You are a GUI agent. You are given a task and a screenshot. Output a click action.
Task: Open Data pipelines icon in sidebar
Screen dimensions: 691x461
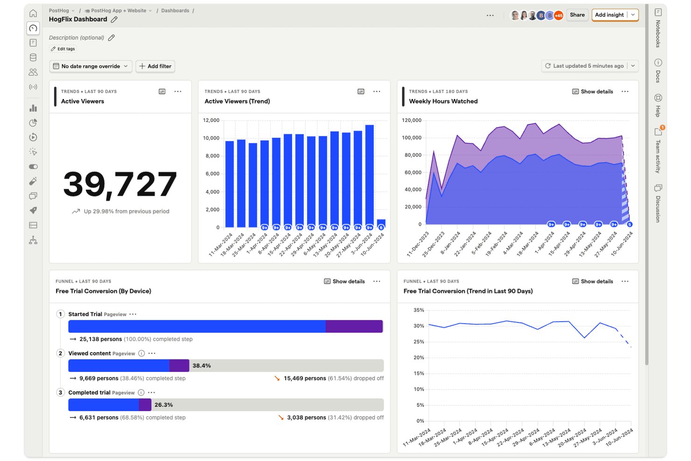(33, 240)
